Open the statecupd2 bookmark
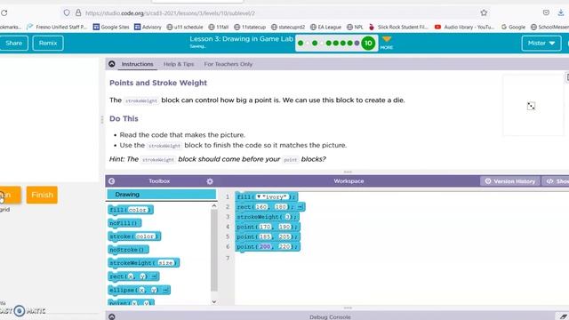The width and height of the screenshot is (569, 320). click(288, 27)
